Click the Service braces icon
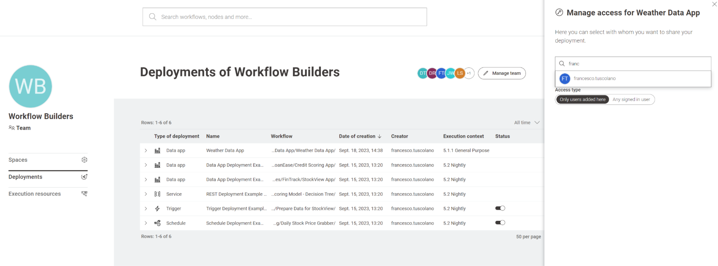 click(x=157, y=194)
